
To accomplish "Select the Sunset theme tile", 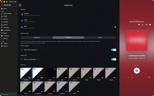I will [x=50, y=87].
